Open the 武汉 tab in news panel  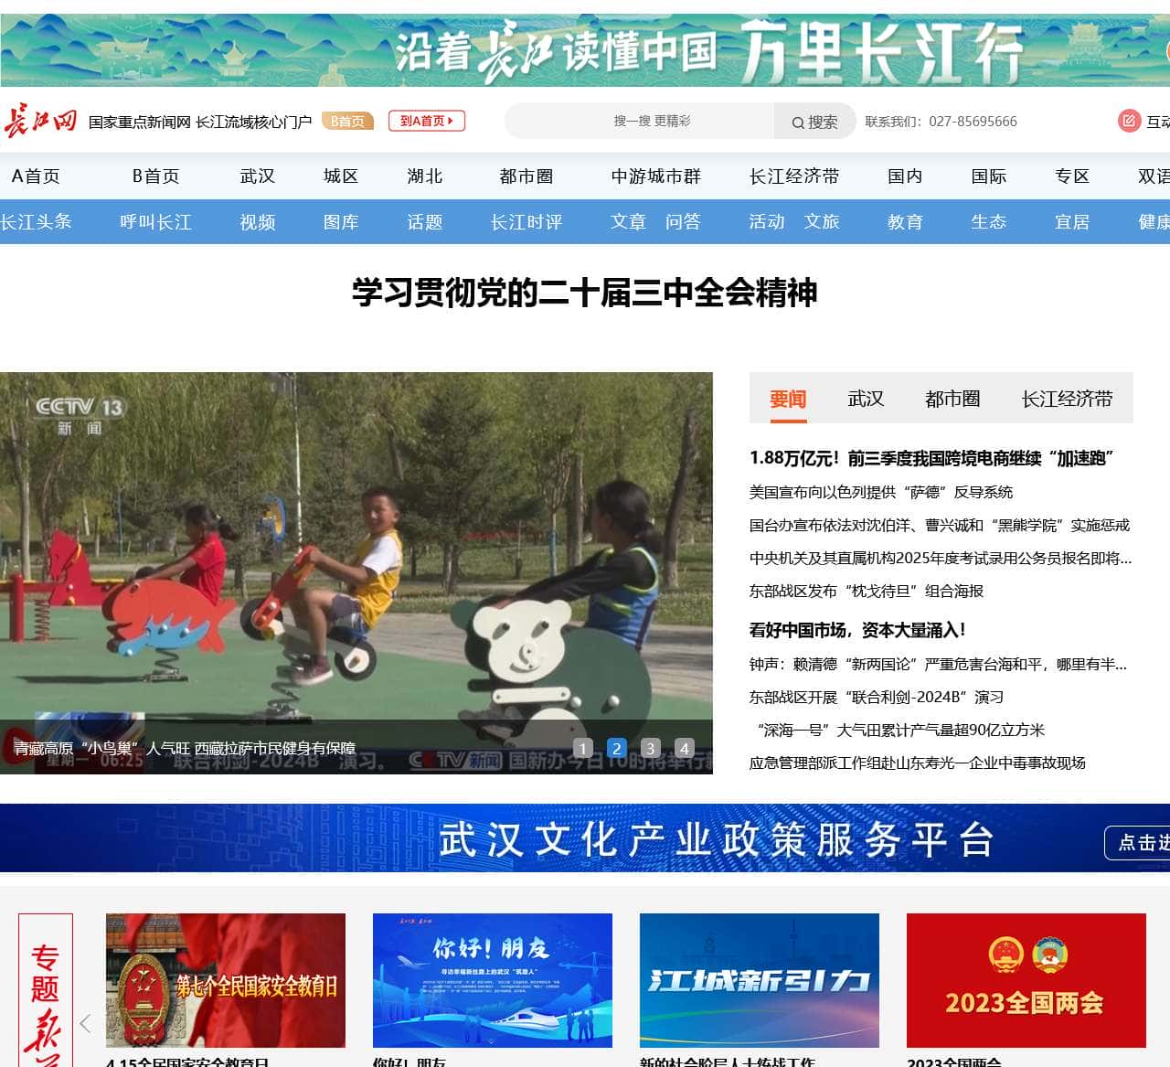point(865,399)
